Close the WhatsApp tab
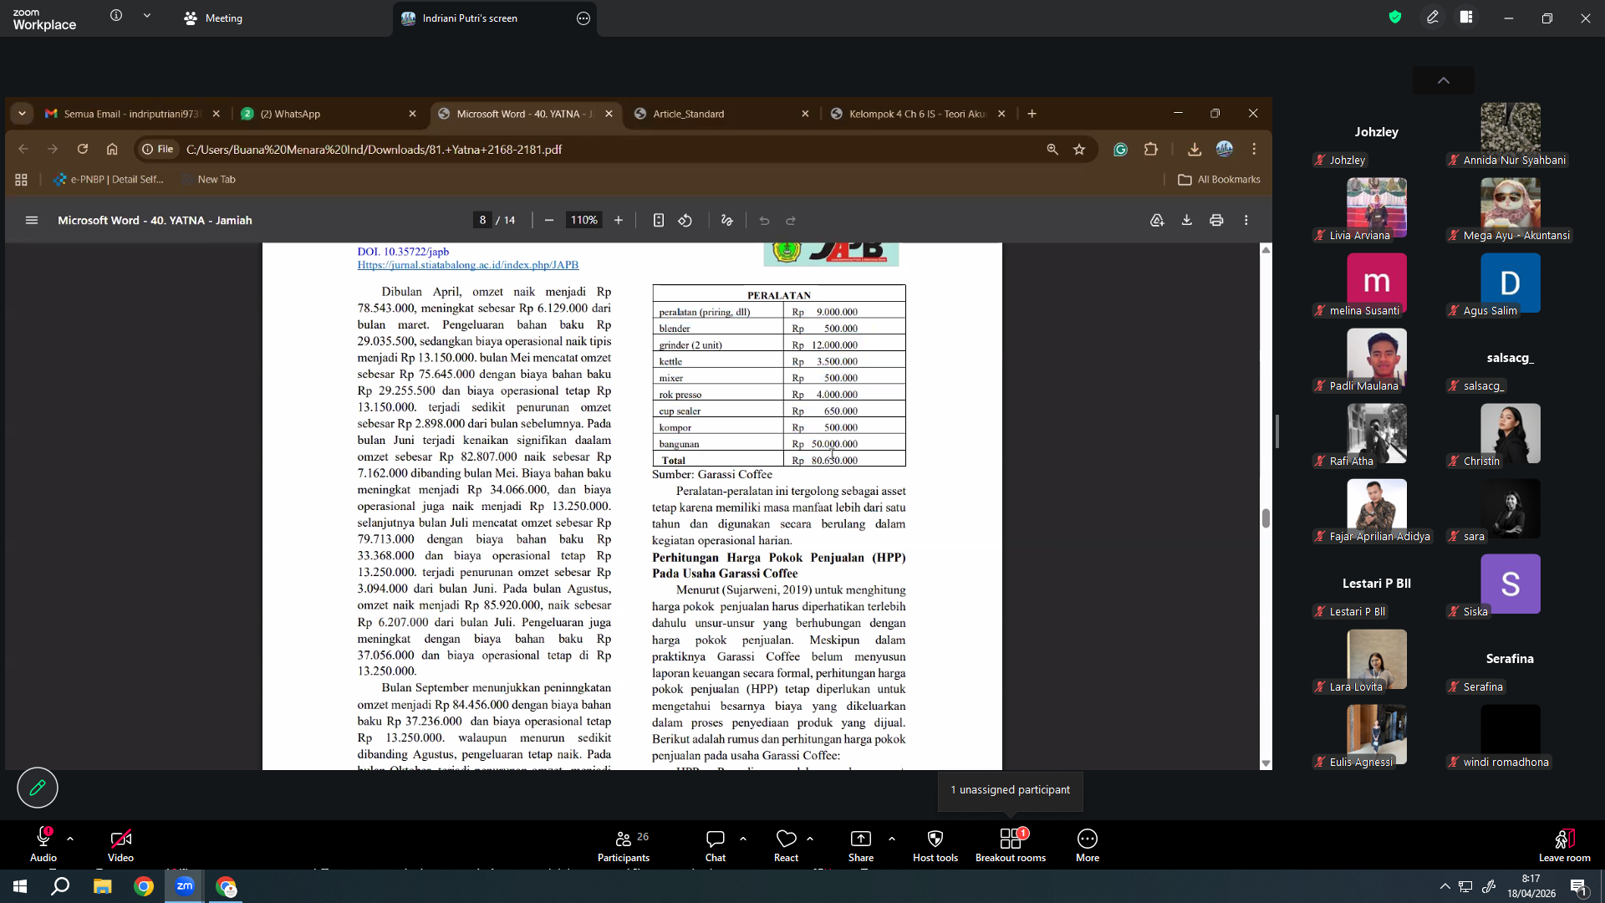Image resolution: width=1605 pixels, height=903 pixels. pyautogui.click(x=412, y=114)
